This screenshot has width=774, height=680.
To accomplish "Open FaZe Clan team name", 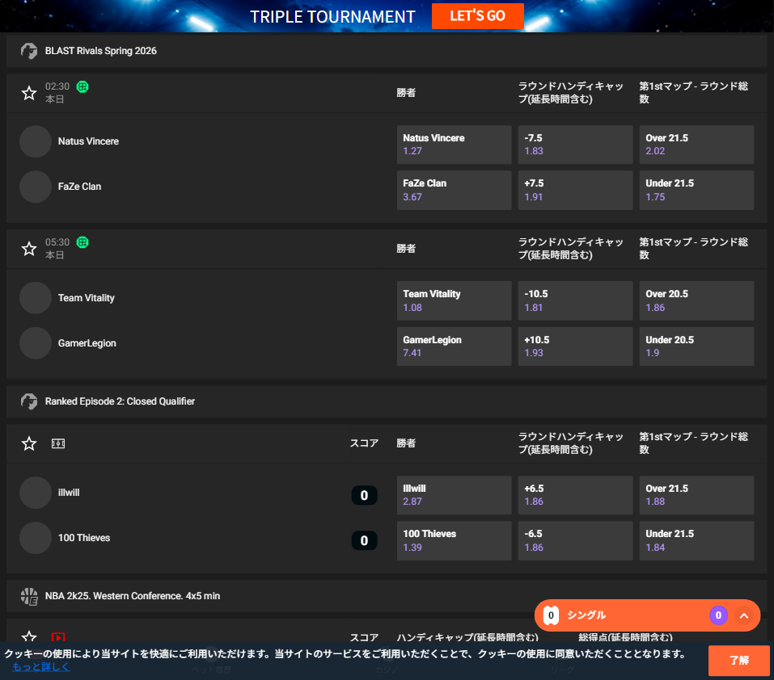I will click(79, 187).
